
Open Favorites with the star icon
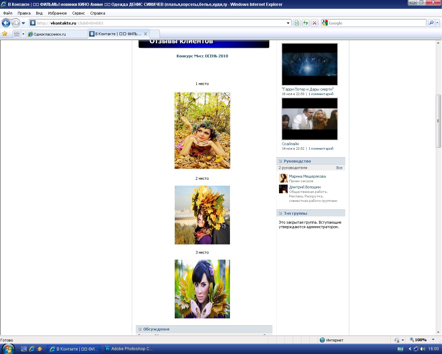5,34
